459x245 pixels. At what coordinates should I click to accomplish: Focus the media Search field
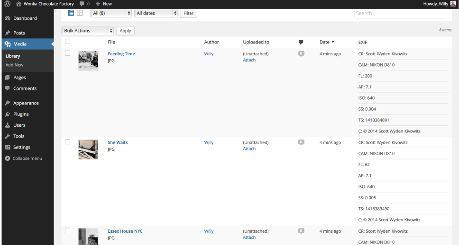point(400,13)
